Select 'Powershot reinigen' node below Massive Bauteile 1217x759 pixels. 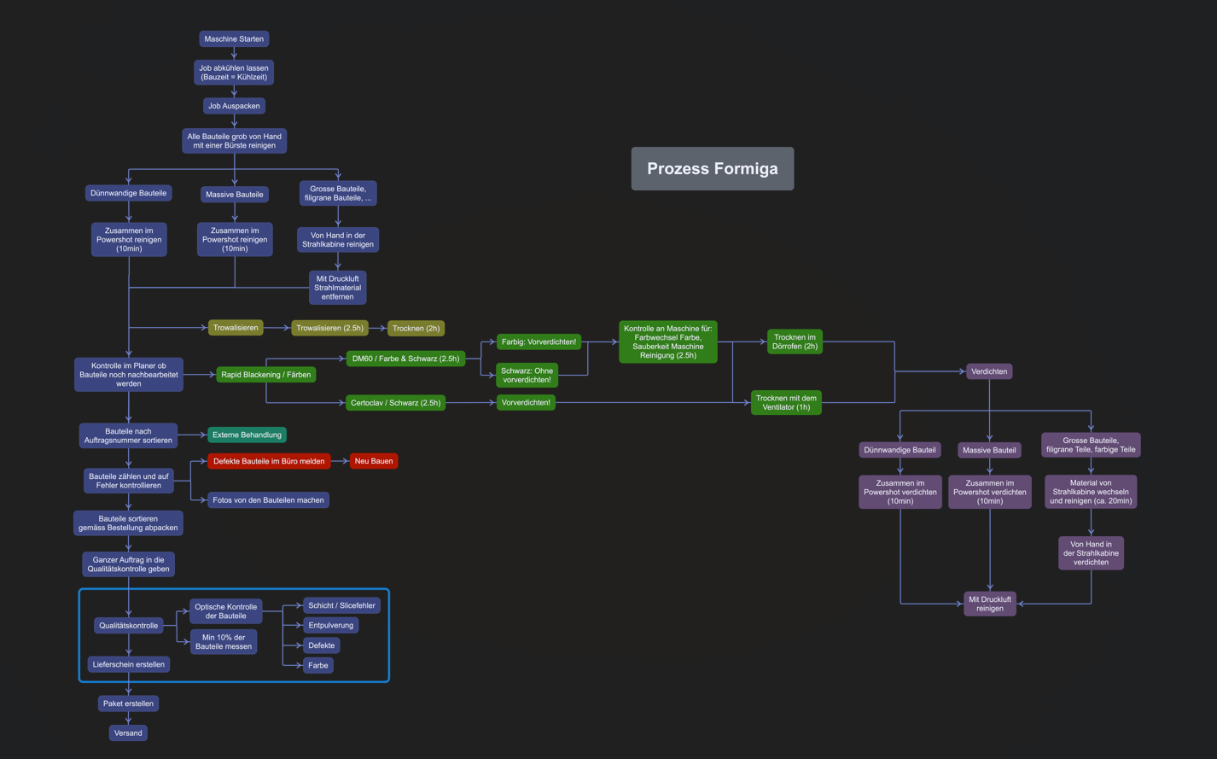click(x=235, y=240)
